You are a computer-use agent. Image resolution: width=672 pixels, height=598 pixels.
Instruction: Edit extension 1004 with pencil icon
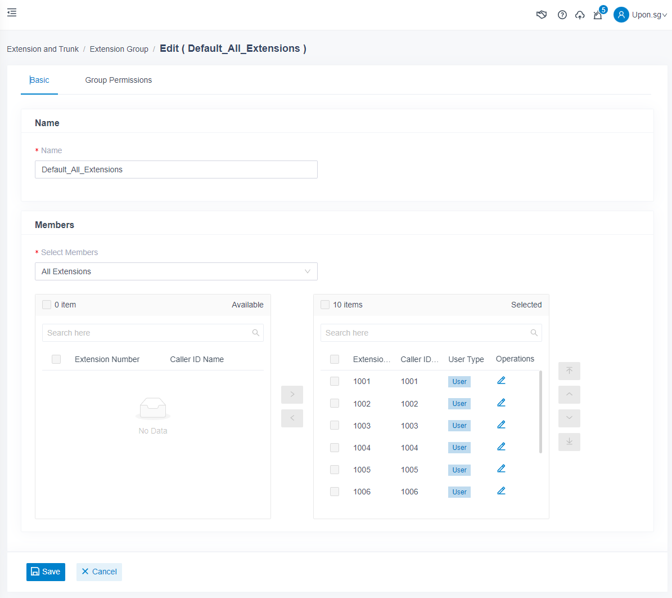(501, 447)
